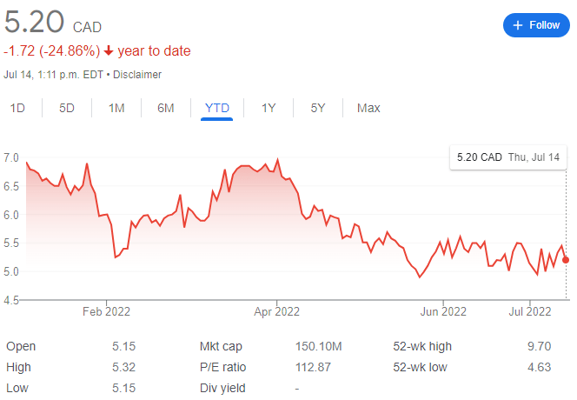The image size is (577, 400).
Task: Click the Mkt cap value 150.10M
Action: [318, 346]
